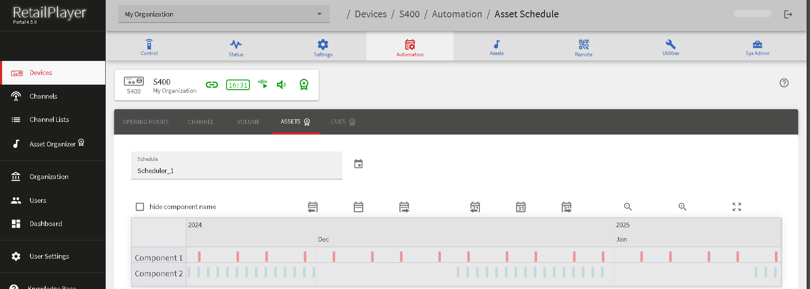Click the first red marker in Component 1 row

click(x=199, y=256)
